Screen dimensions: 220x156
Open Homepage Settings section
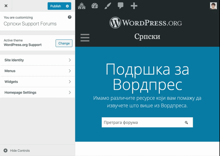pos(37,93)
